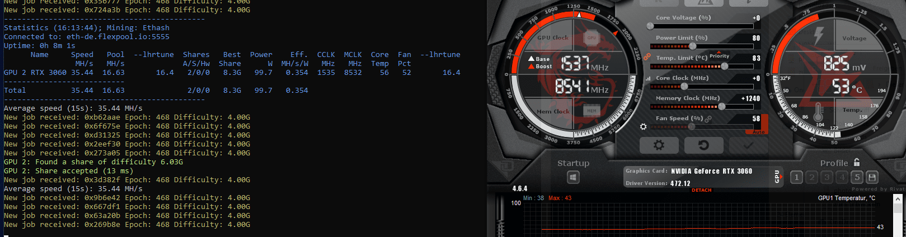Image resolution: width=906 pixels, height=237 pixels.
Task: Click the 'GPU 2 RTX 3060' row name
Action: point(35,73)
